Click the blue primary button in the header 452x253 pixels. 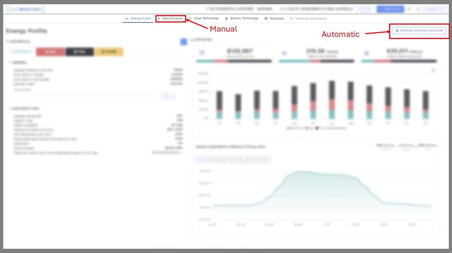[x=390, y=9]
